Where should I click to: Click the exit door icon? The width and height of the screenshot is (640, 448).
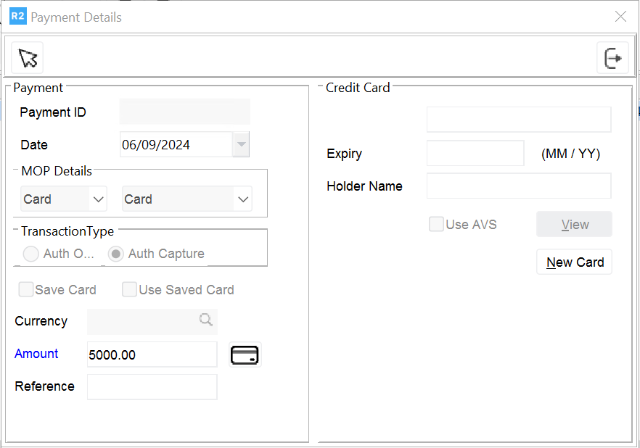(612, 58)
